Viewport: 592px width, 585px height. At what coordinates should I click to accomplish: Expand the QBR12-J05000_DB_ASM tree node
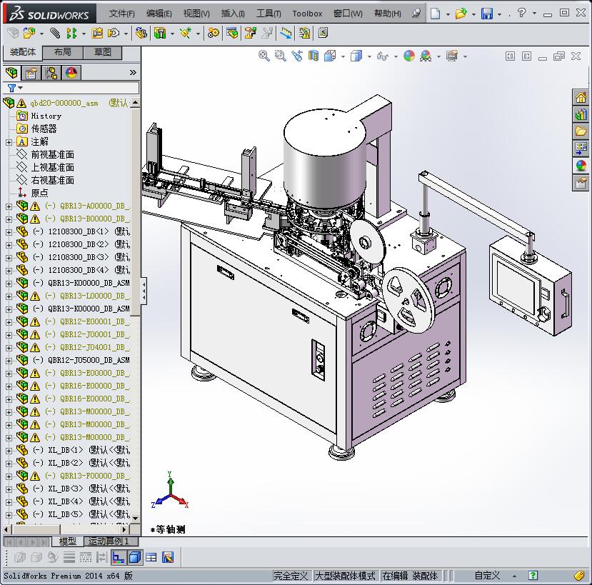coord(9,361)
